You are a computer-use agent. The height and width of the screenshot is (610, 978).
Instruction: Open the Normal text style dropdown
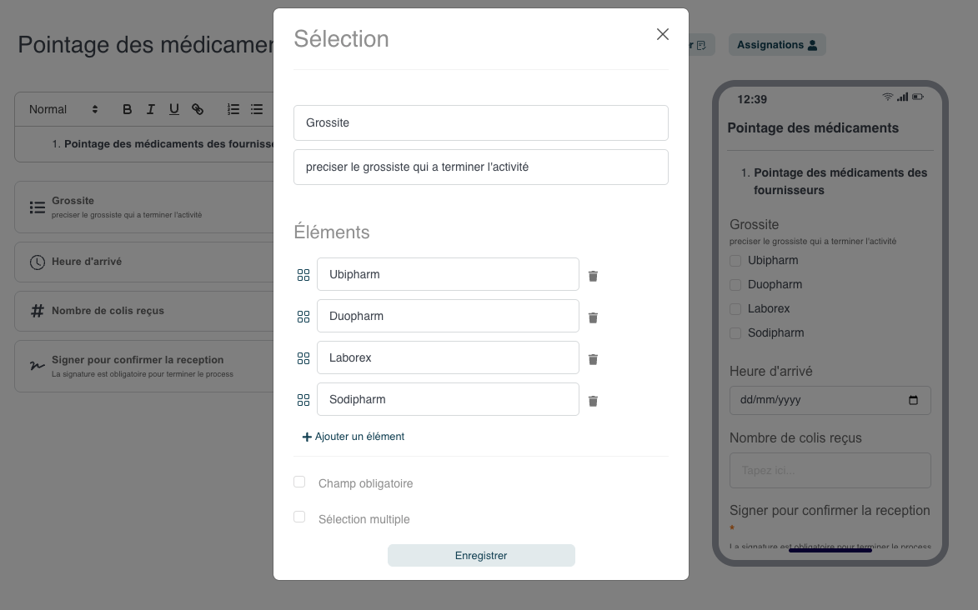coord(63,109)
